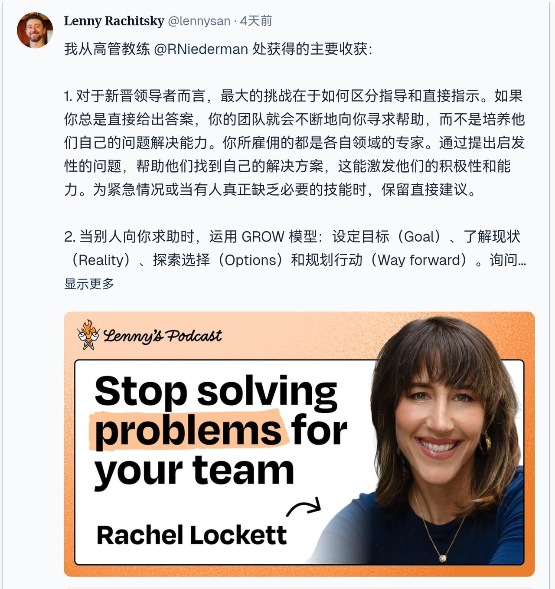
Task: Click the truncation ellipsis ending the tweet
Action: pos(522,260)
